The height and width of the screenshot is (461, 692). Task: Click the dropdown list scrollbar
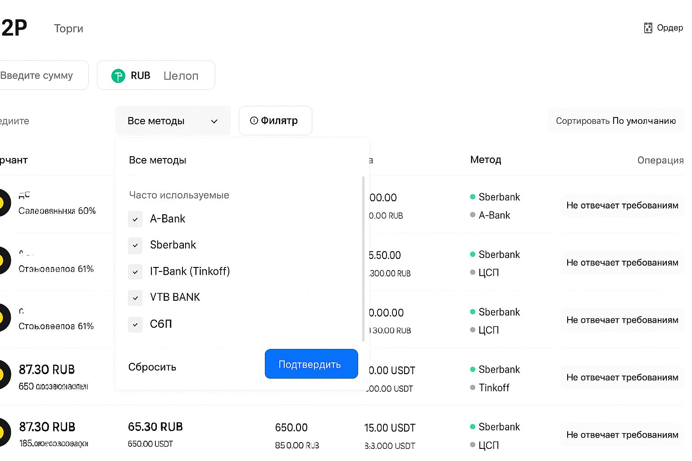pos(363,259)
